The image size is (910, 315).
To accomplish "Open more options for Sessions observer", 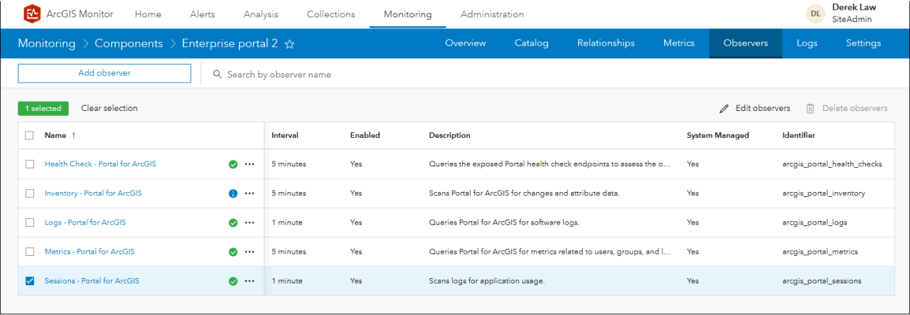I will [x=250, y=281].
